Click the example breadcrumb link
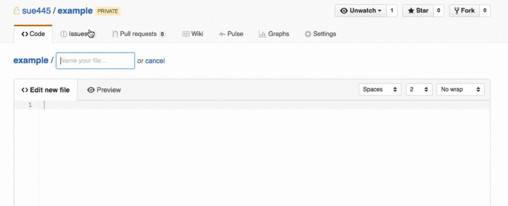The image size is (508, 206). [31, 60]
